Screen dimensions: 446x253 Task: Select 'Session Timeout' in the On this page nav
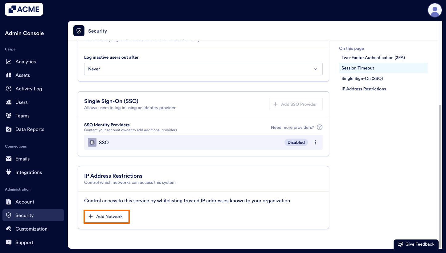[358, 68]
